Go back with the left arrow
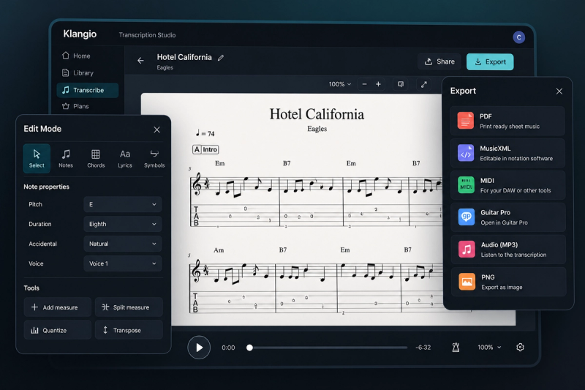Viewport: 585px width, 390px height. tap(140, 61)
